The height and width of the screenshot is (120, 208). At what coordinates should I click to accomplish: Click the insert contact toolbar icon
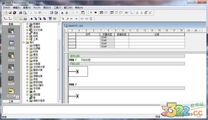(x=82, y=19)
